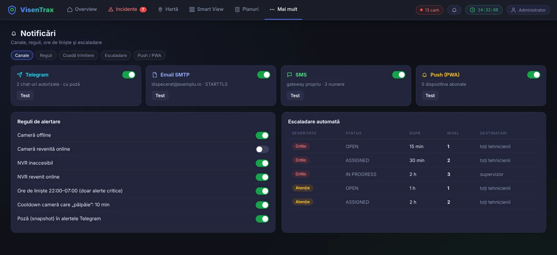Open the Planuri page
557x255 pixels.
tap(247, 9)
